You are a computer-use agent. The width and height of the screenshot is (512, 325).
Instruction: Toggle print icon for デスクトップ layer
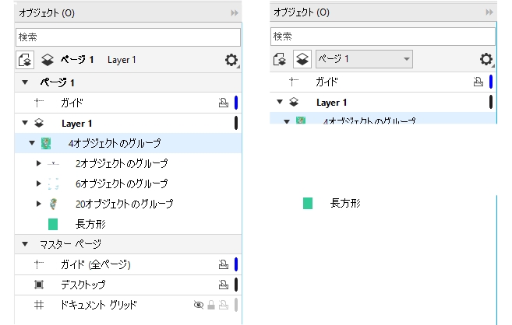(223, 285)
